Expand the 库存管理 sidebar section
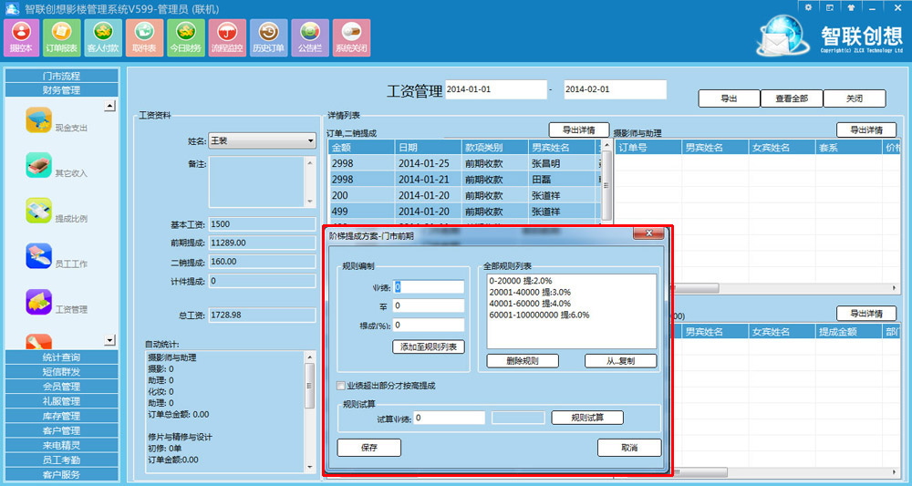 point(62,416)
